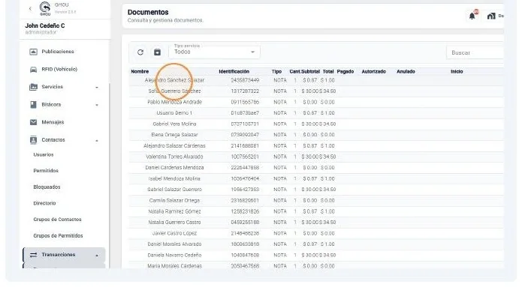
Task: Select row Elena Ortega Salazar
Action: point(316,135)
